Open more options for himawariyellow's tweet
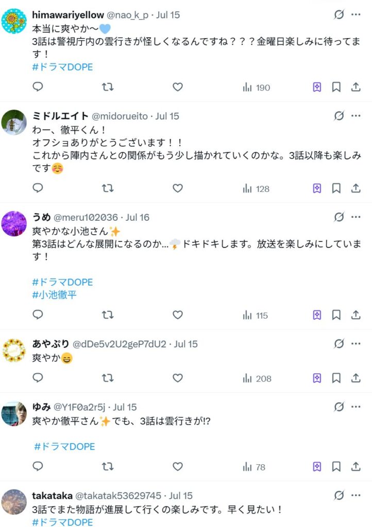Image resolution: width=372 pixels, height=527 pixels. tap(356, 14)
